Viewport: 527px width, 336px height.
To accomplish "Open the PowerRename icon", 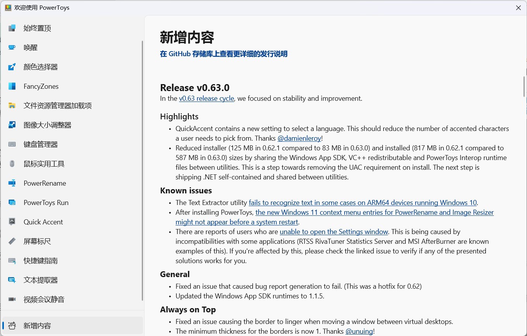I will [x=12, y=183].
